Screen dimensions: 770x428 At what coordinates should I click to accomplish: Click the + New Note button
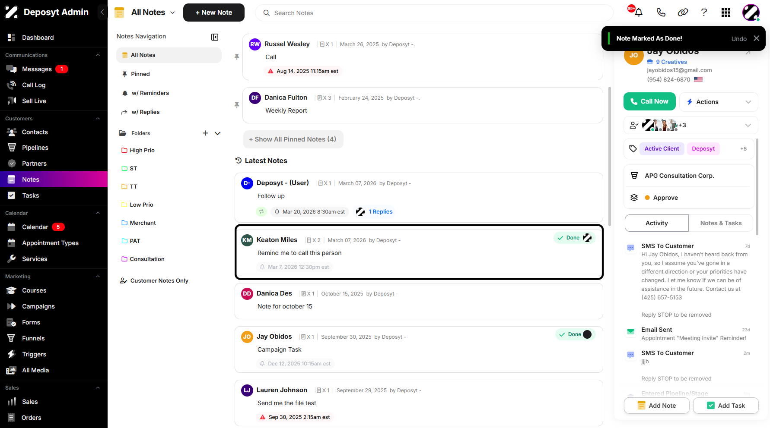[214, 13]
